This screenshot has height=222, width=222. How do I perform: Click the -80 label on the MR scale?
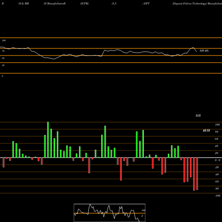point(217,189)
